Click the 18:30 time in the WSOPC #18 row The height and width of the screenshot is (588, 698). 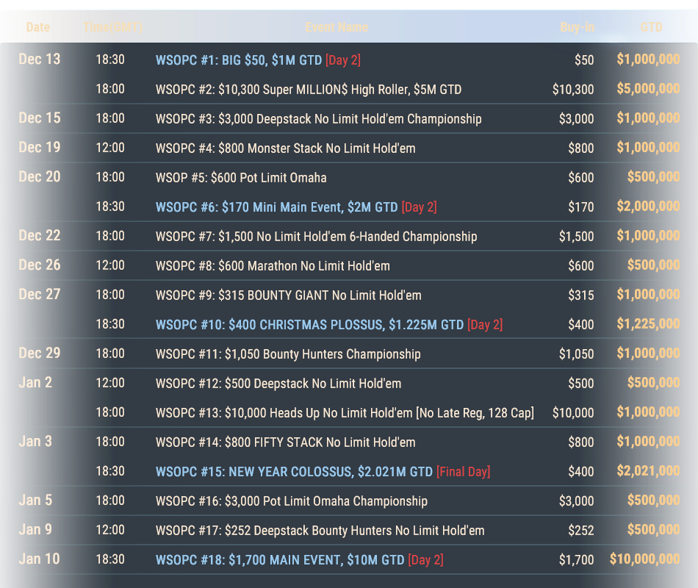pyautogui.click(x=110, y=559)
